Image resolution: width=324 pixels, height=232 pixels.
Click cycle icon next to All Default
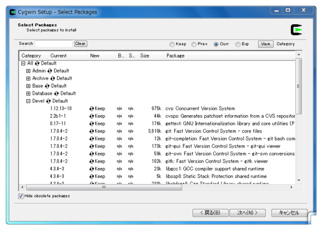(37, 63)
